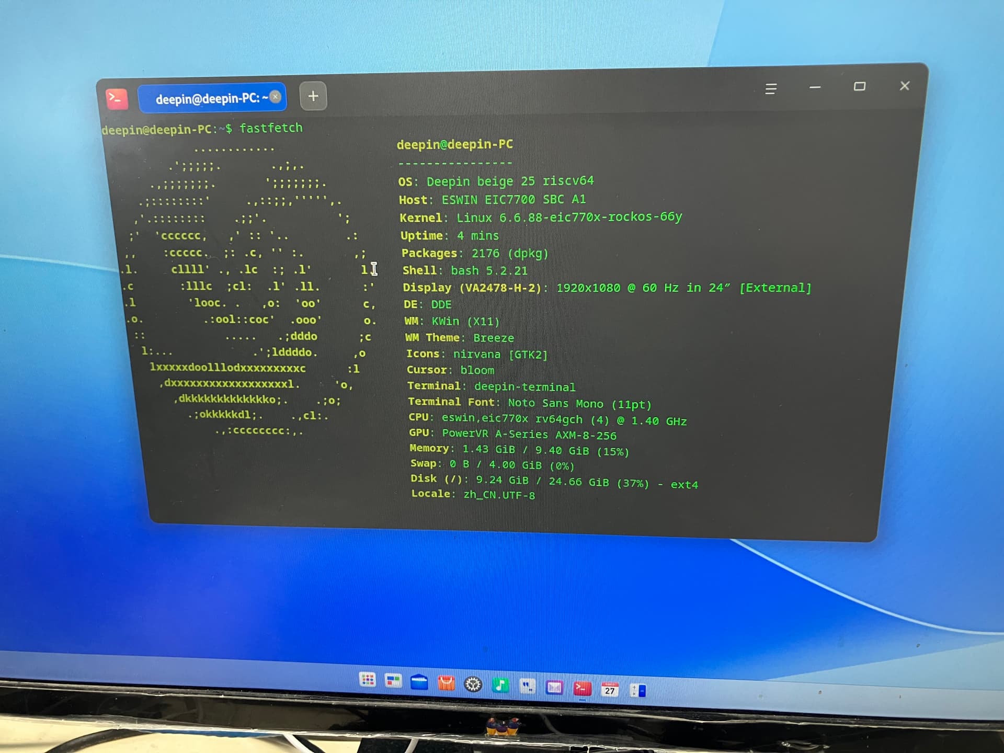Screen dimensions: 1004x753
Task: Open the terminal hamburger menu
Action: (770, 89)
